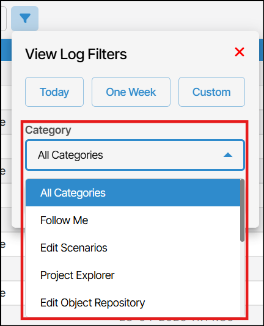Pick Follow Me from the category list
Image resolution: width=264 pixels, height=326 pixels.
(133, 220)
